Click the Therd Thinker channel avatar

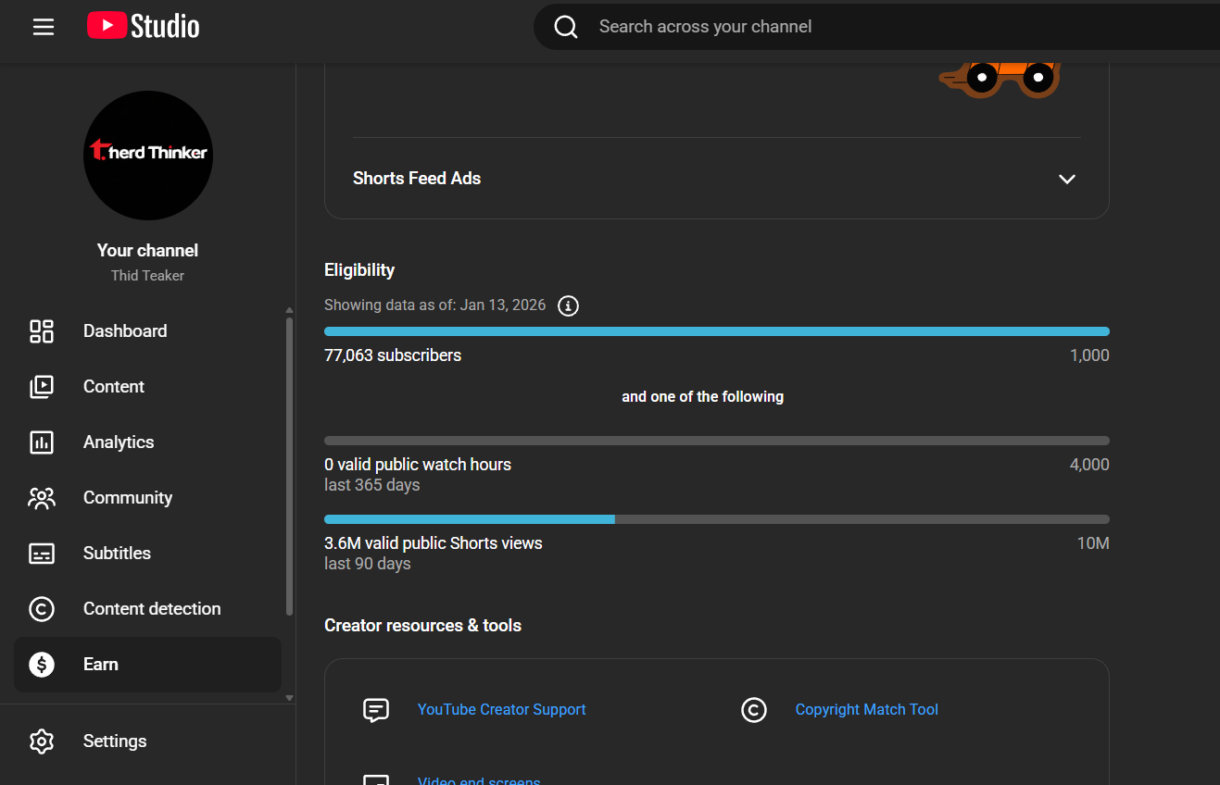[148, 156]
